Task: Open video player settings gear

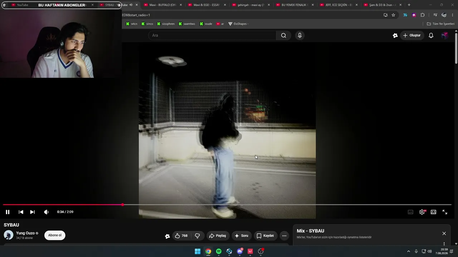Action: tap(422, 212)
